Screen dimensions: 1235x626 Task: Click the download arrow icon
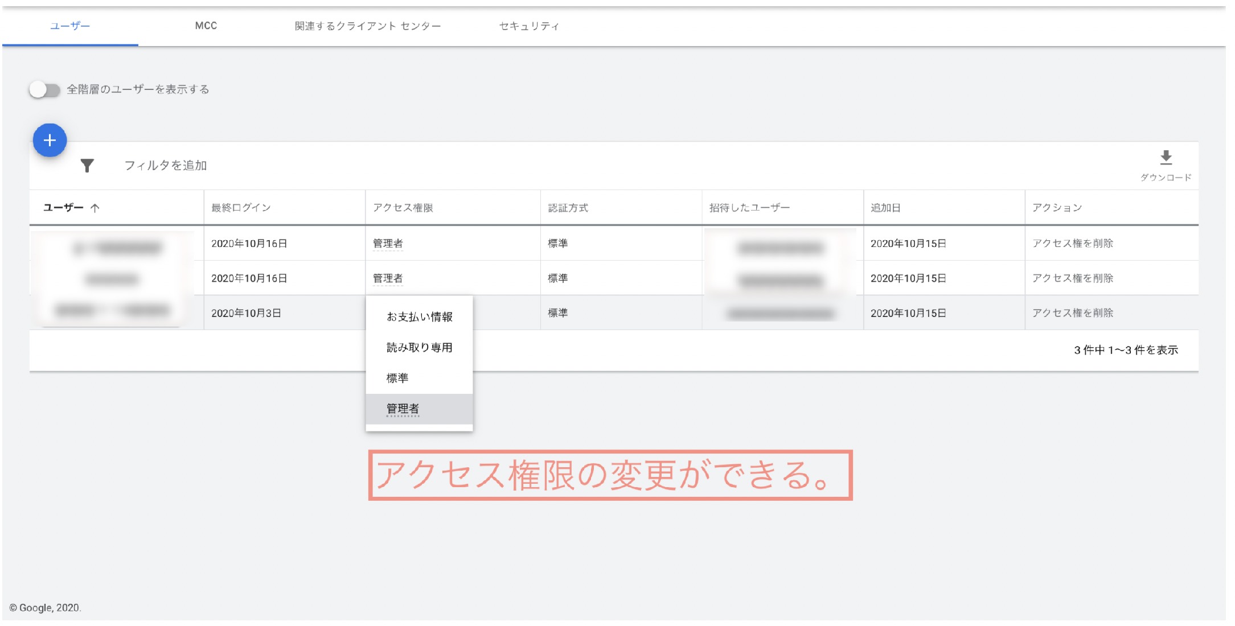coord(1166,158)
